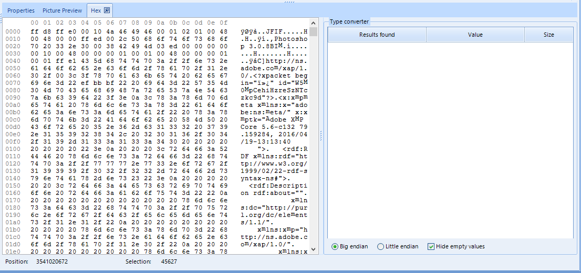
Task: Sort by the Results found column header
Action: 377,35
